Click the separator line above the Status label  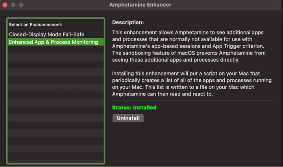point(192,101)
